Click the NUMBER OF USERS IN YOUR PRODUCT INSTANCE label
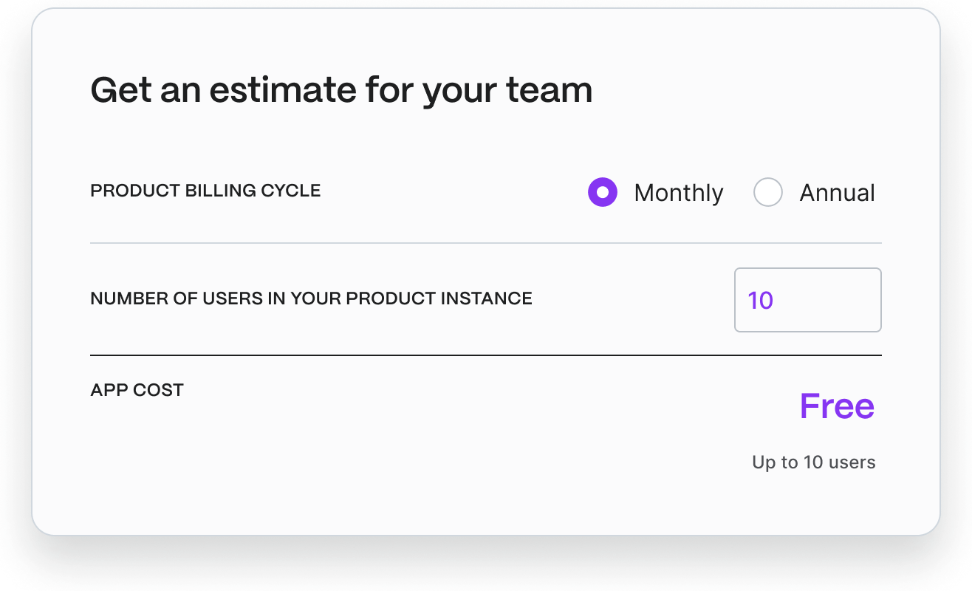This screenshot has width=972, height=591. (x=311, y=298)
